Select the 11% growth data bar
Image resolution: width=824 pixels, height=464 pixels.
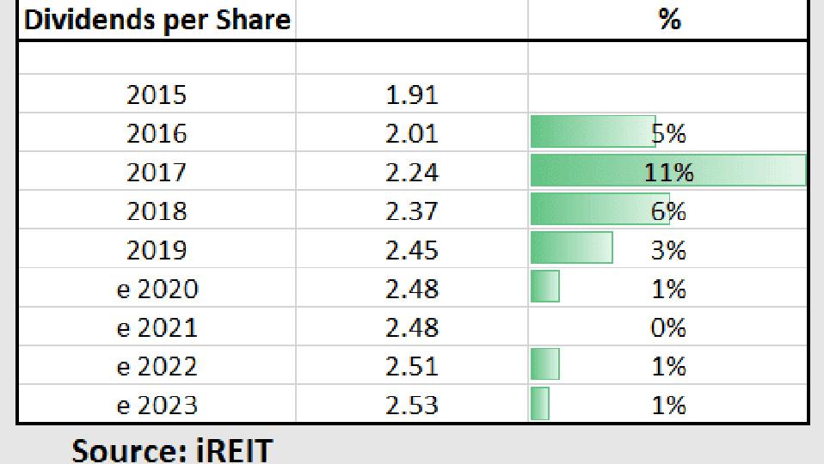(x=667, y=172)
